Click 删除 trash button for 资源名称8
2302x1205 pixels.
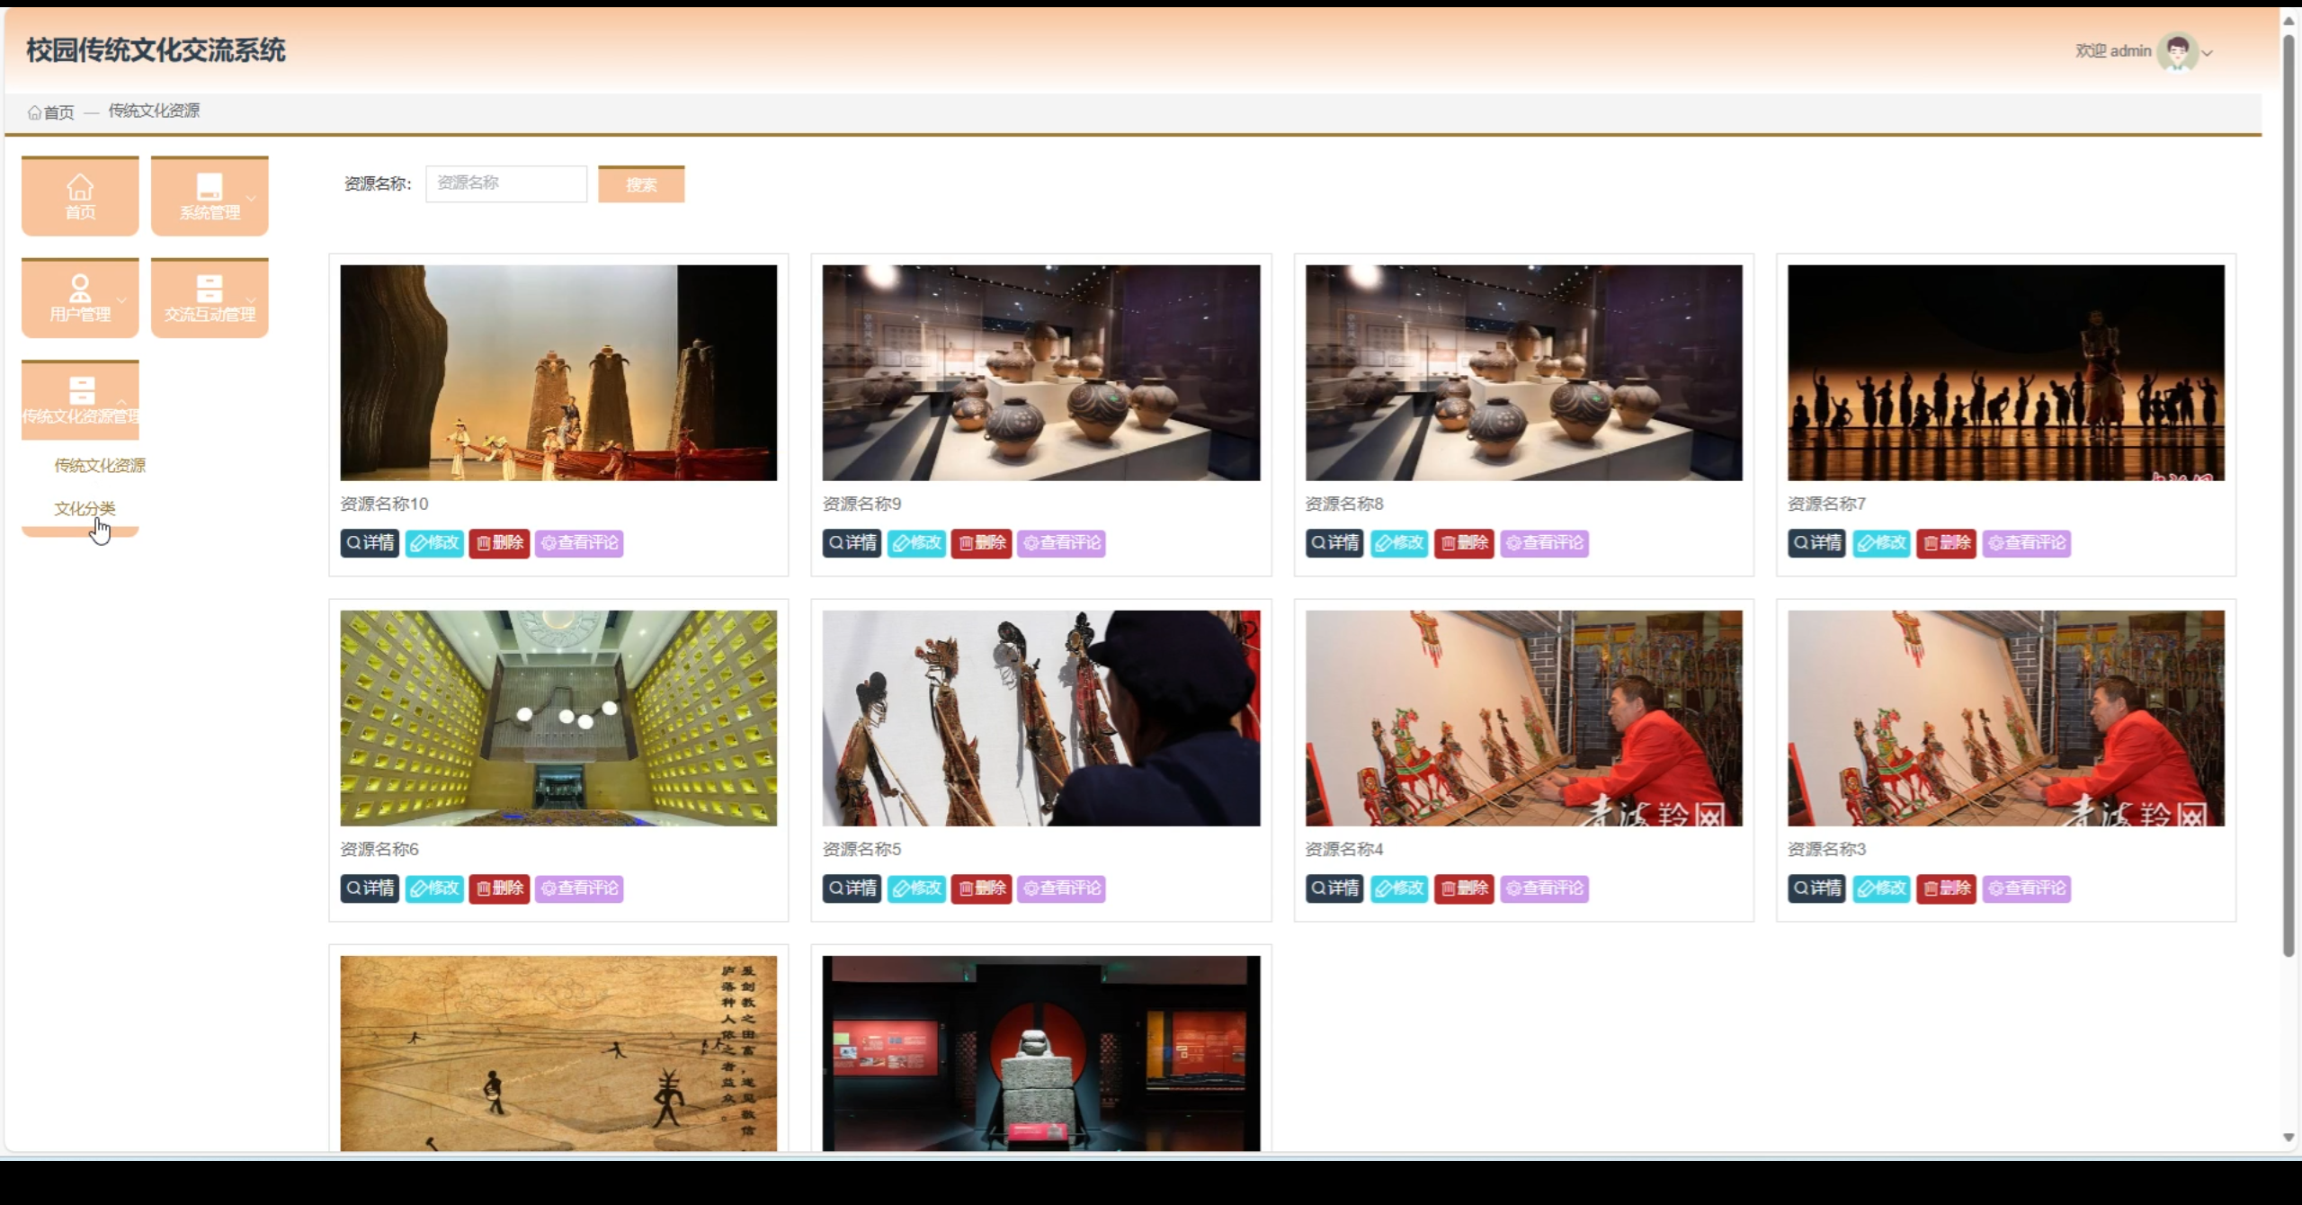tap(1463, 542)
